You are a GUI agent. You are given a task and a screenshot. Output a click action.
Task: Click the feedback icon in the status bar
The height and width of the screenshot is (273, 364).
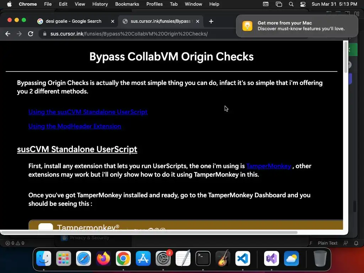tap(346, 243)
